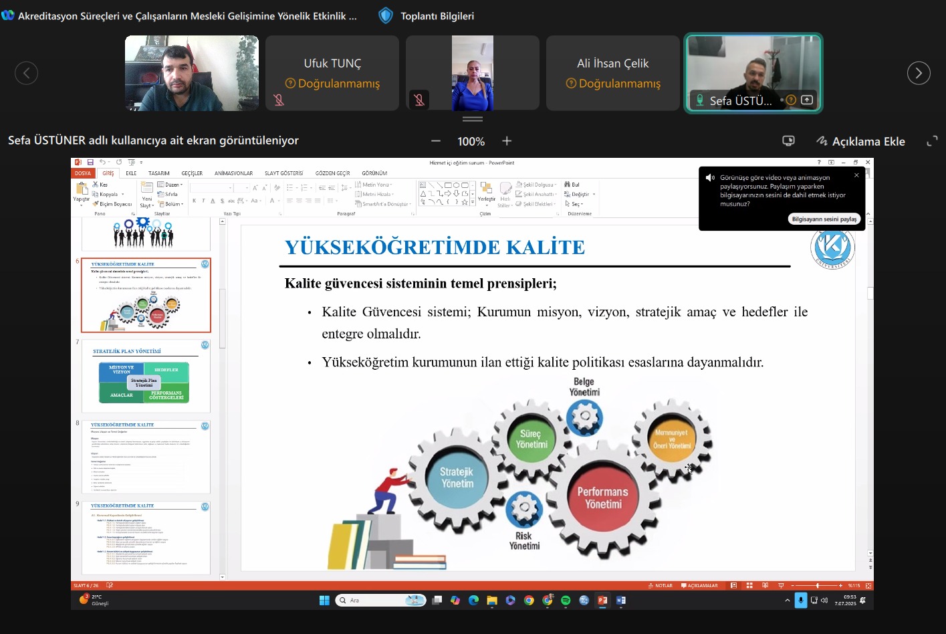Screen dimensions: 946x634
Task: Switch to reading view in status bar
Action: [765, 585]
